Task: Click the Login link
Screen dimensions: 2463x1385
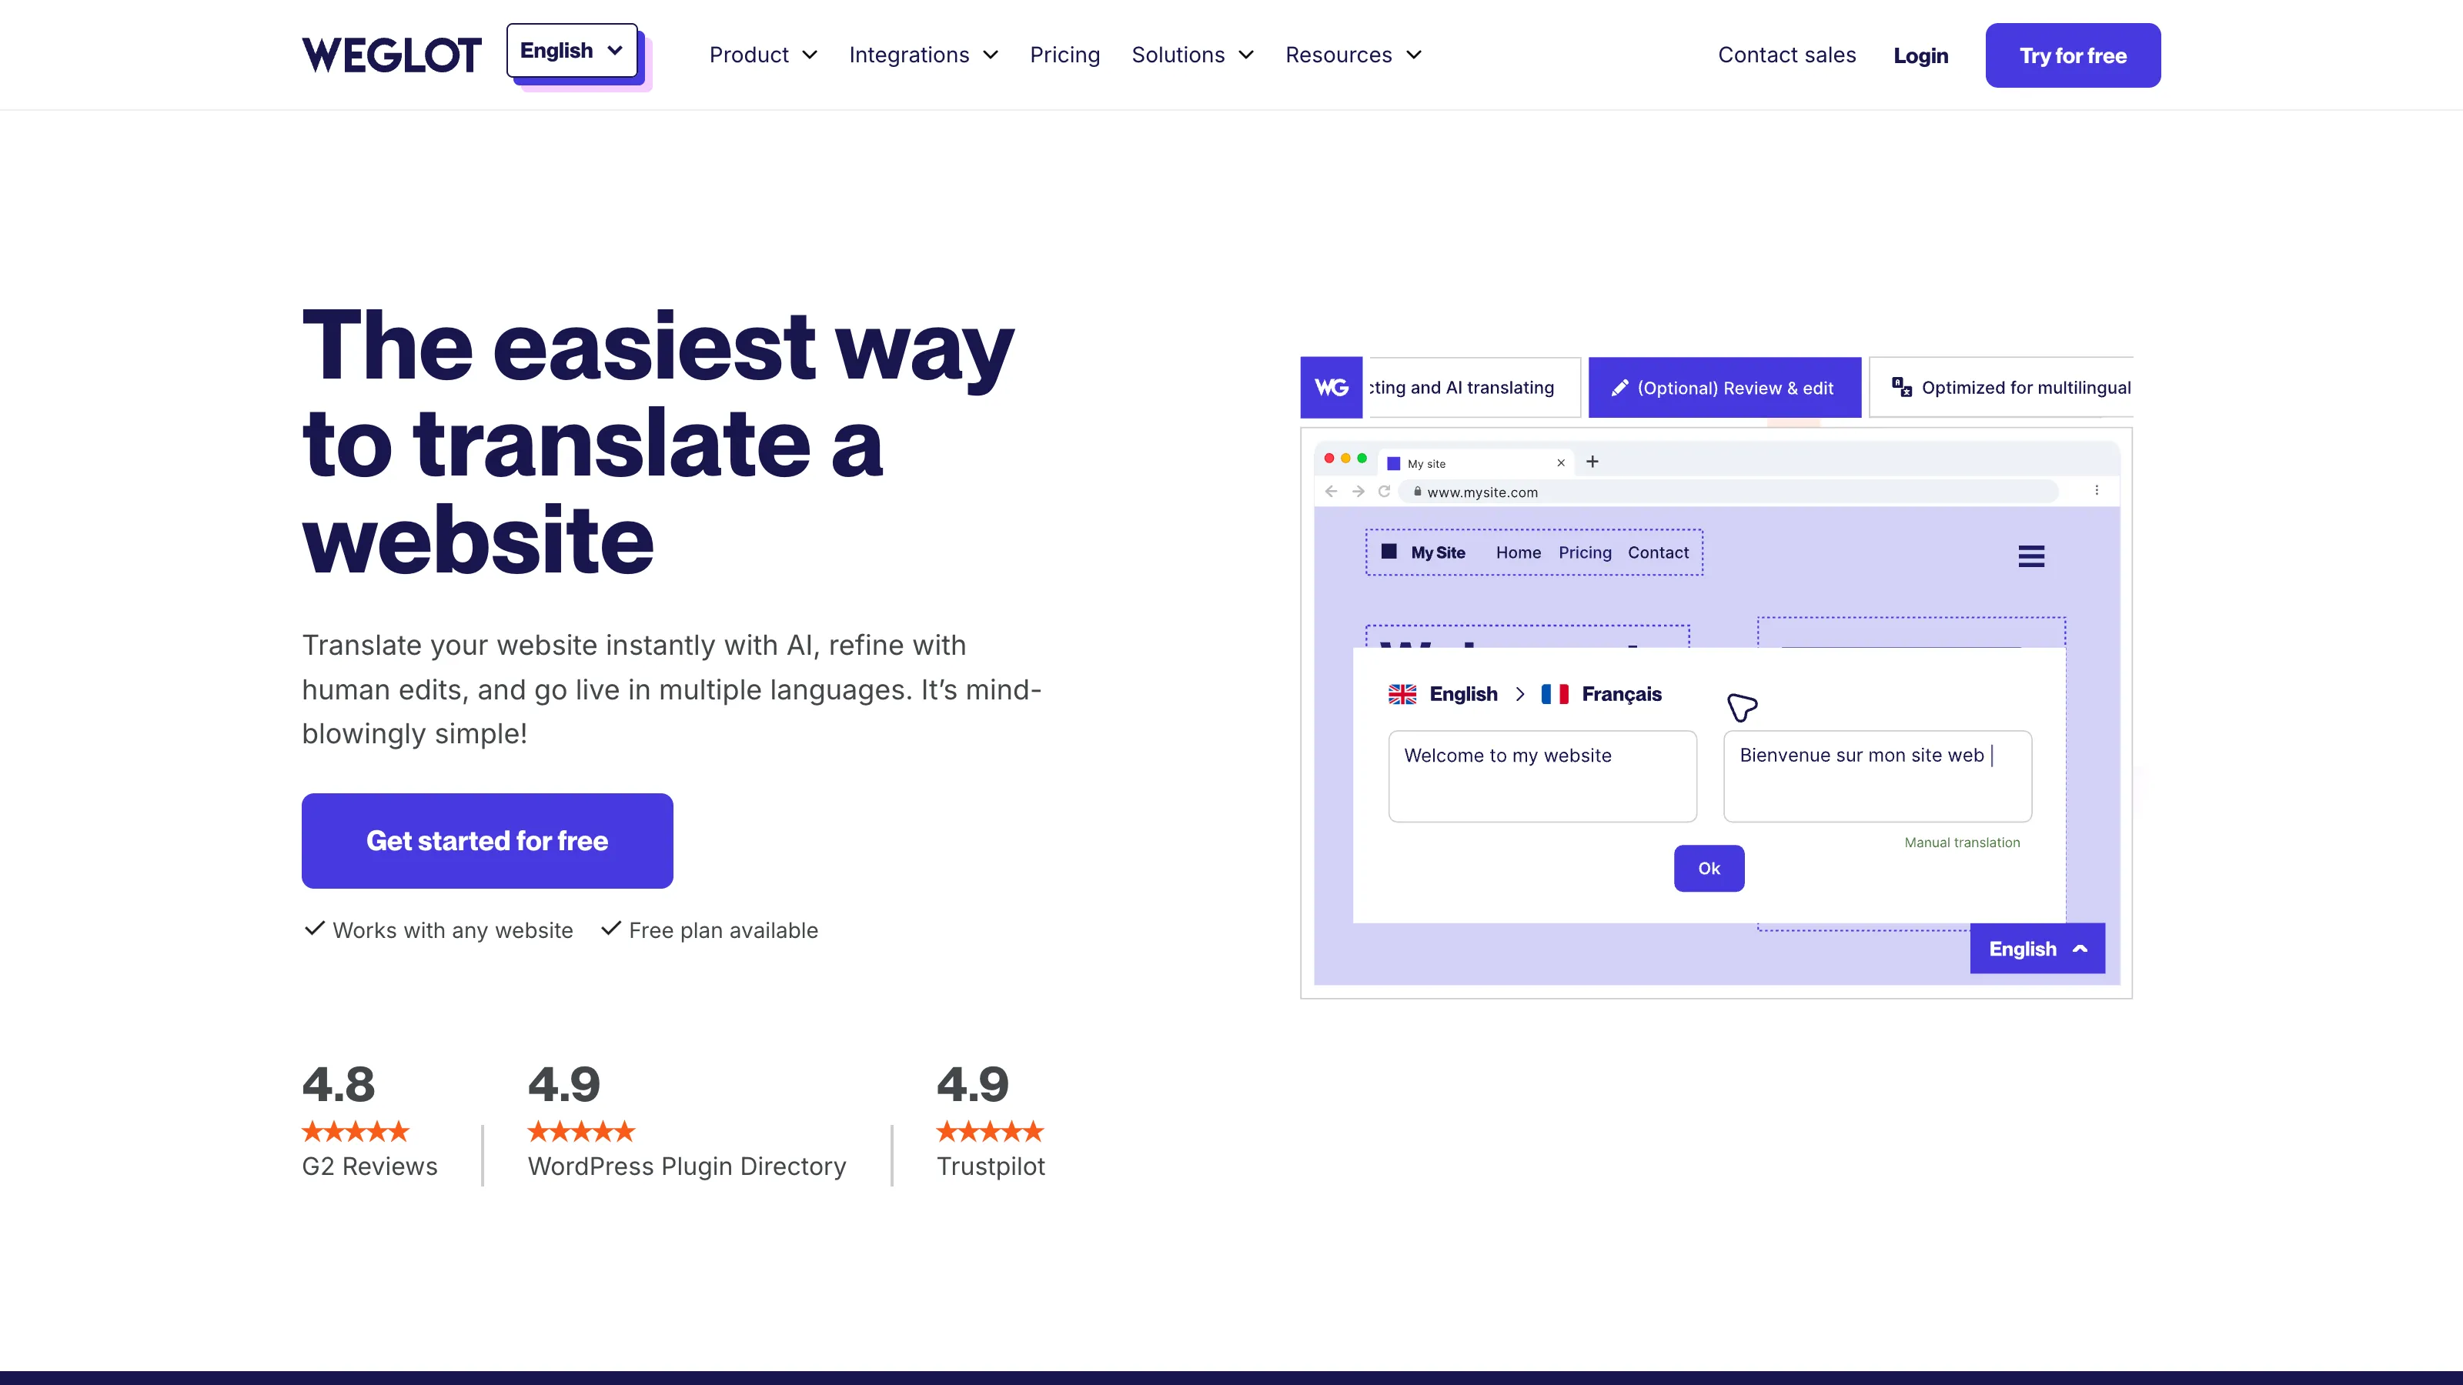Action: click(1920, 55)
